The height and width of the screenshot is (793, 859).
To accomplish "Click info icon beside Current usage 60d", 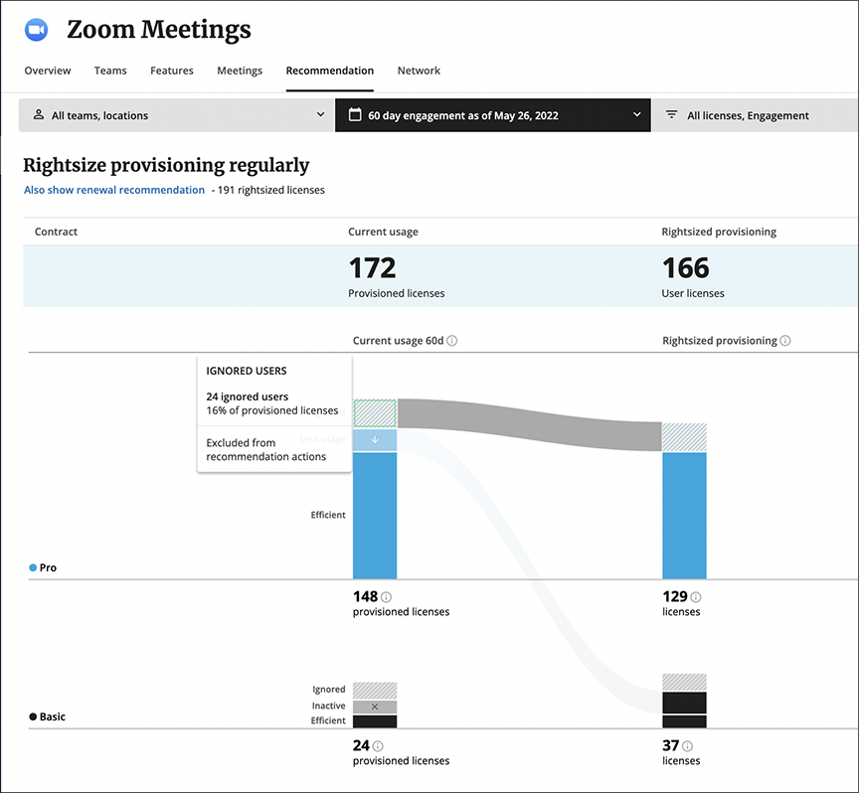I will pos(451,341).
